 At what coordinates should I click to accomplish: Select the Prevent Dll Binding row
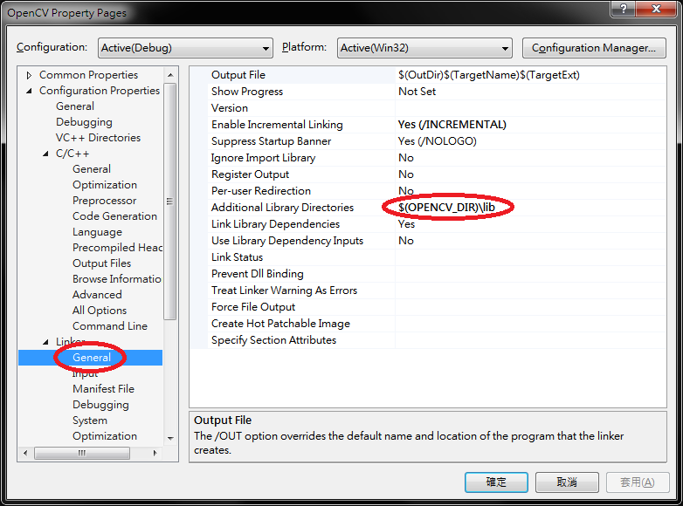tap(437, 274)
